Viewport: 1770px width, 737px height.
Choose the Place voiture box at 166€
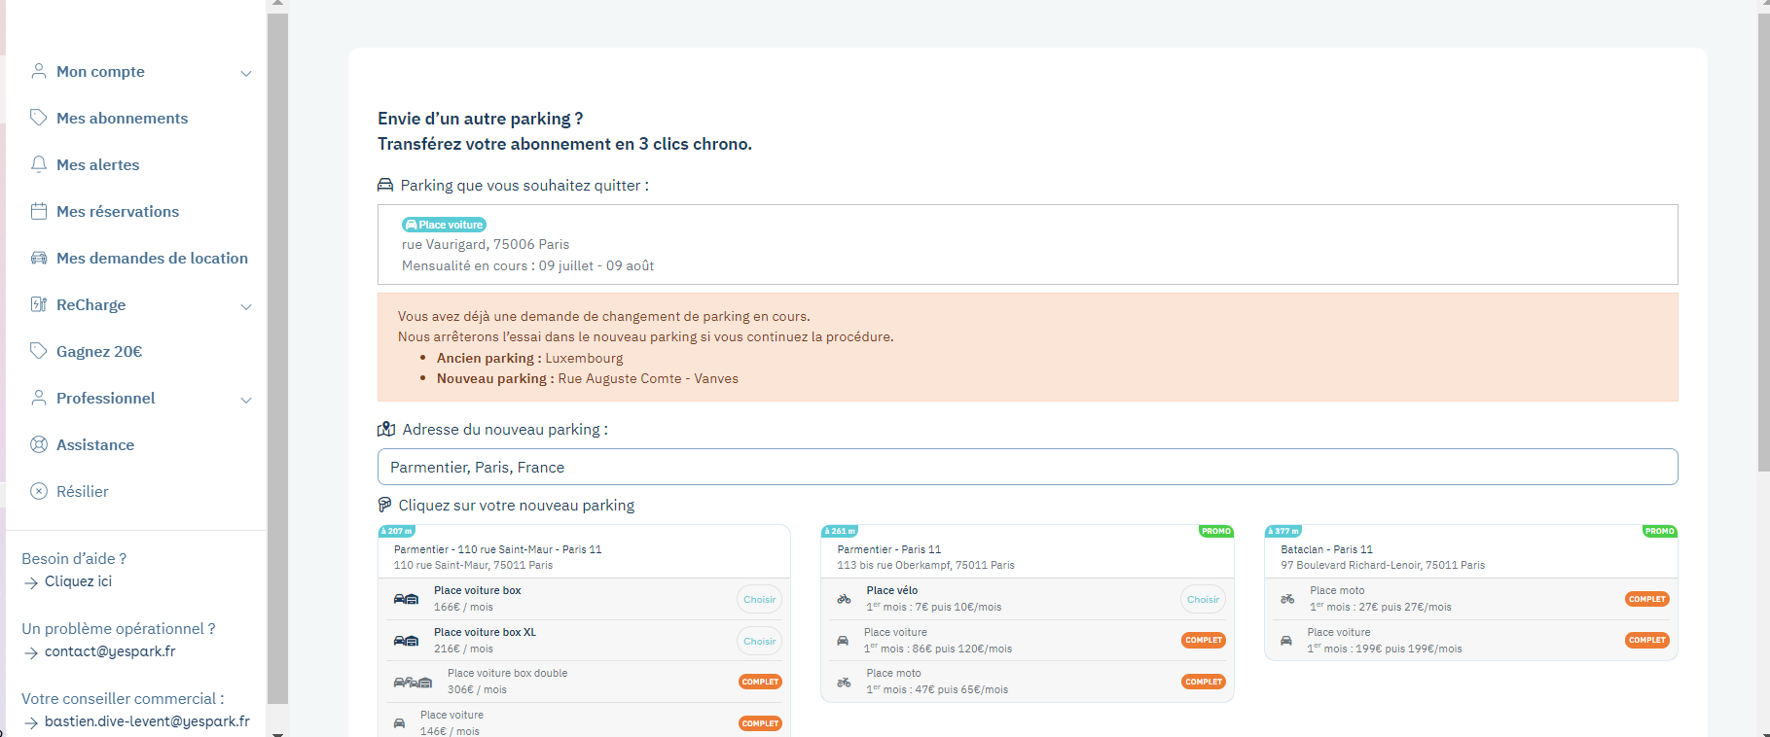click(x=759, y=599)
